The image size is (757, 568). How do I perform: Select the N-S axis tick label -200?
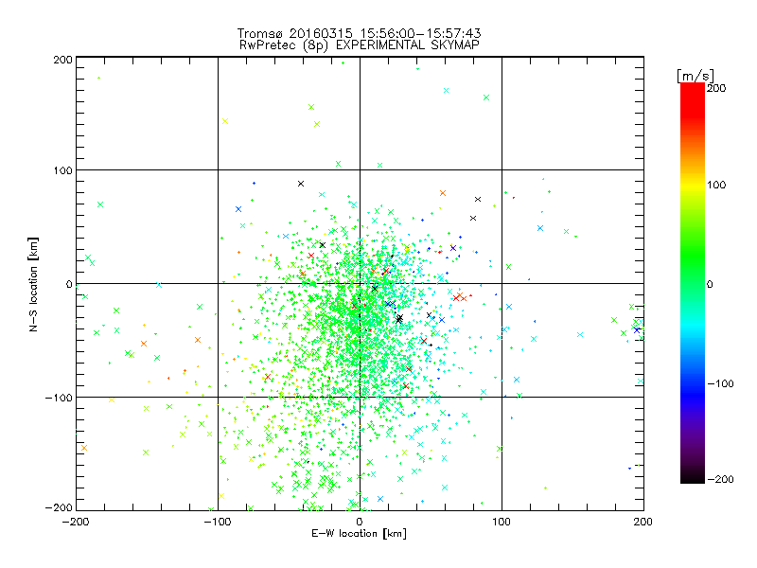pos(59,507)
